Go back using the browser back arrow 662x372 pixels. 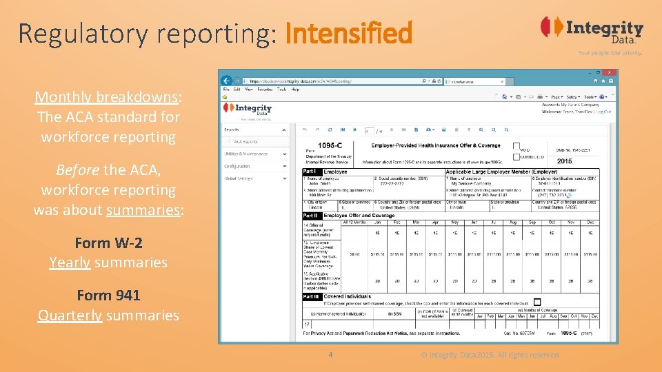(227, 81)
